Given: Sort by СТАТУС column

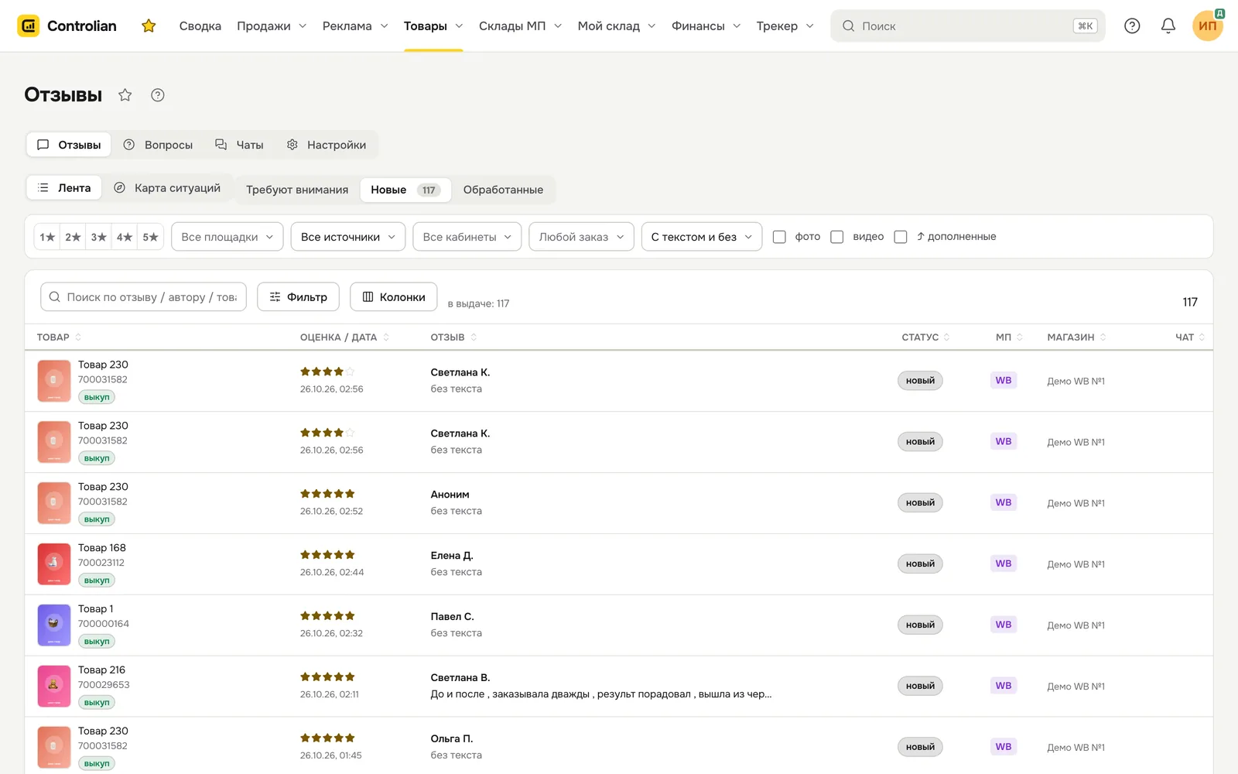Looking at the screenshot, I should 946,337.
